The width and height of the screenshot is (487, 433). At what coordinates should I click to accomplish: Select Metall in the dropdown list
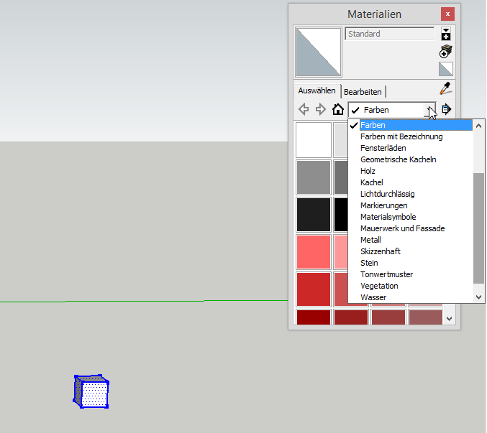pyautogui.click(x=370, y=240)
